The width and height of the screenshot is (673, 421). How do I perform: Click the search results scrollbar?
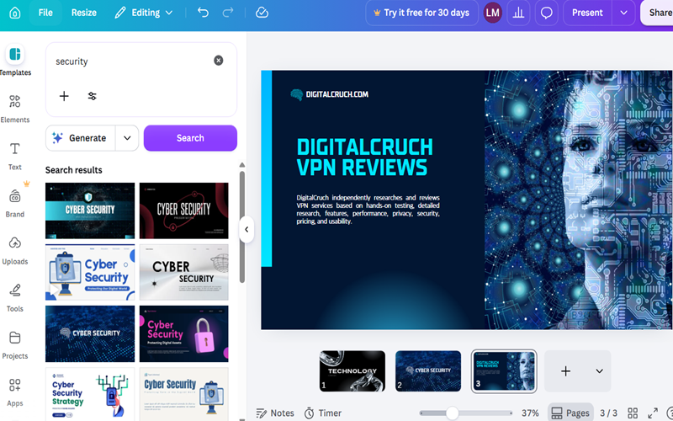242,226
